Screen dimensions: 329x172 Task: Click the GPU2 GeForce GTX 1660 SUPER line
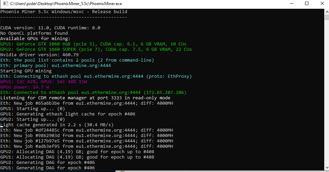96,49
